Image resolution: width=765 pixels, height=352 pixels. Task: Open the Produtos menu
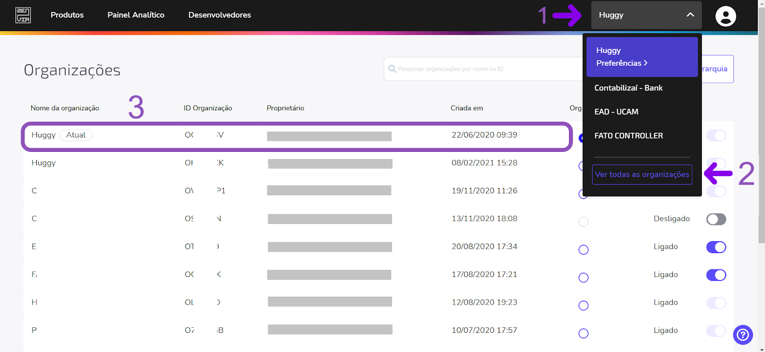pos(67,15)
